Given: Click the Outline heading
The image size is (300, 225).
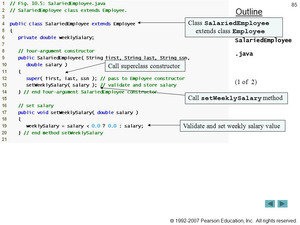Looking at the screenshot, I should pos(249,12).
